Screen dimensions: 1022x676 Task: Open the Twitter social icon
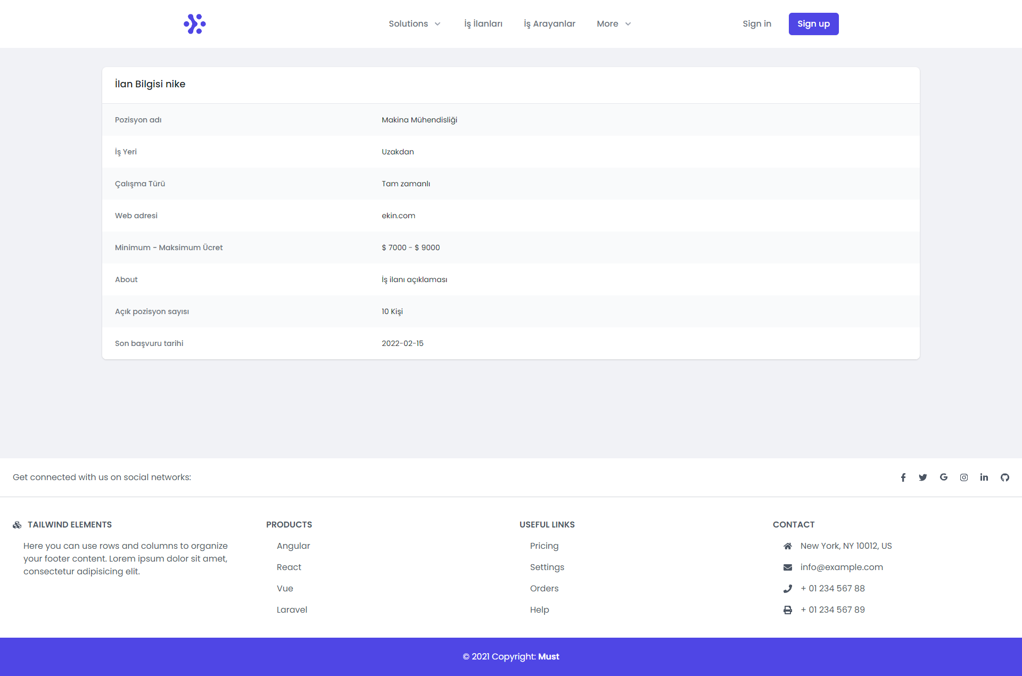tap(923, 477)
